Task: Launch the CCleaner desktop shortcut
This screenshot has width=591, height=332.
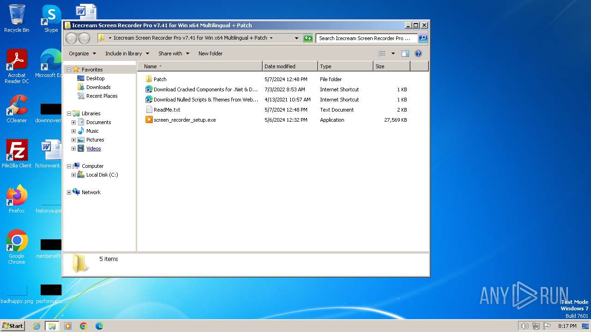Action: click(17, 109)
